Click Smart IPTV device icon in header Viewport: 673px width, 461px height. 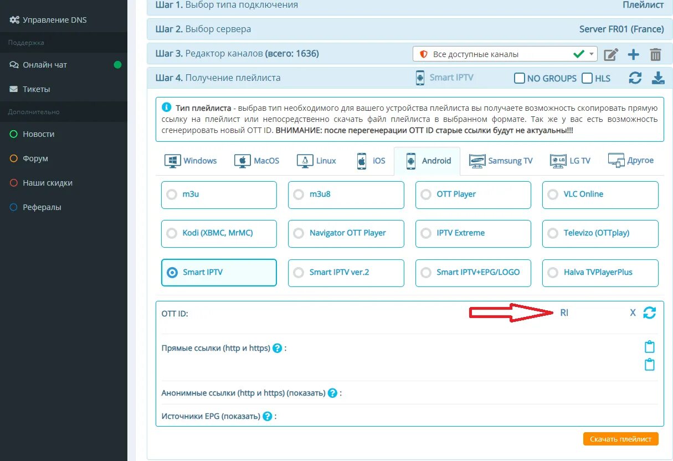tap(420, 78)
